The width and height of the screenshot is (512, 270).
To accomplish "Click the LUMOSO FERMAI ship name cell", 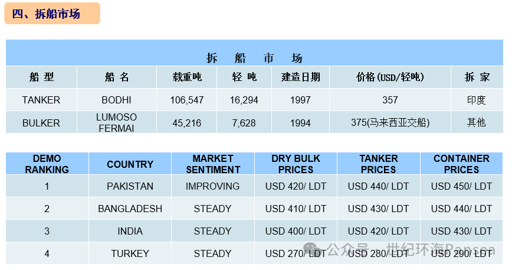I will coord(116,122).
